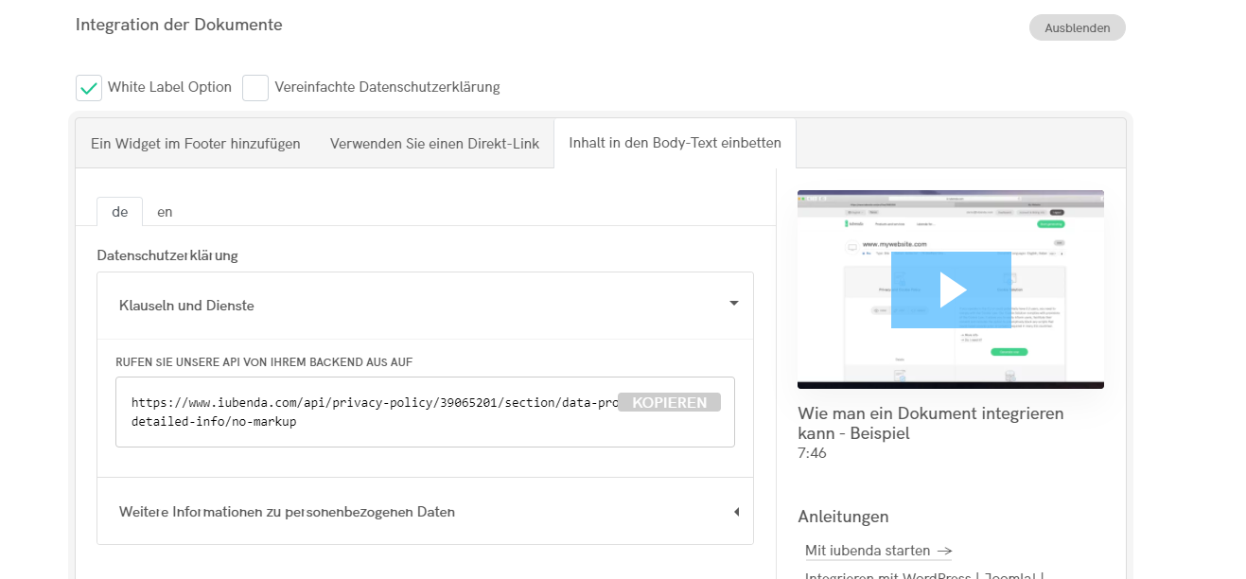The height and width of the screenshot is (579, 1246).
Task: Expand Weitere Informationen zu personenbezogenen Daten arrow
Action: (x=735, y=512)
